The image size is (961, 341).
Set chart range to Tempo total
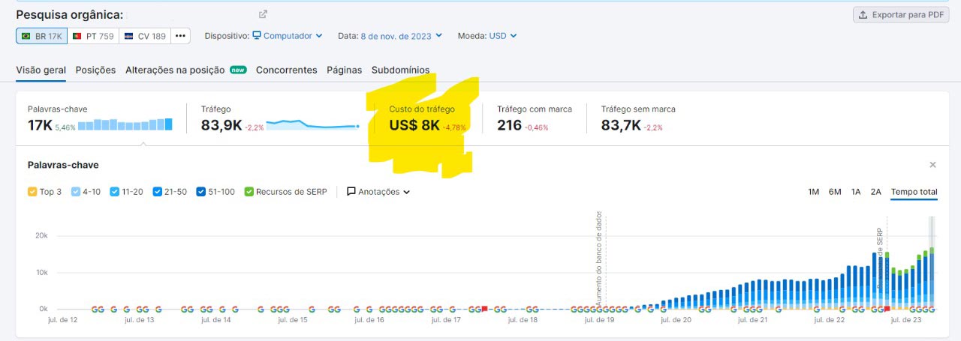pos(914,192)
